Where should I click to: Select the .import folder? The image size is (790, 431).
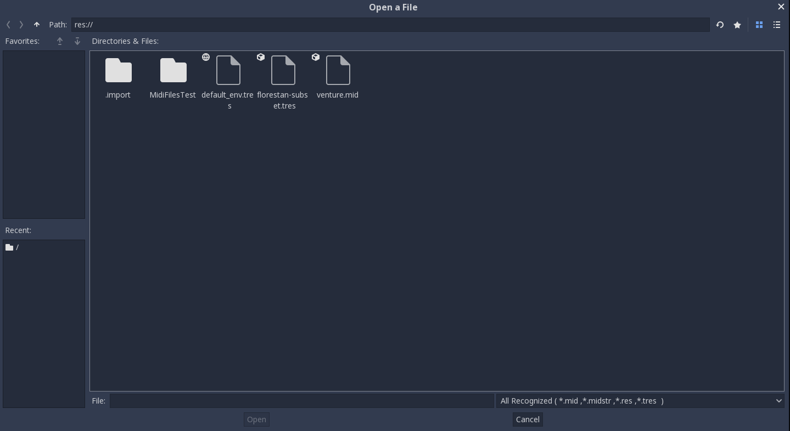point(119,70)
